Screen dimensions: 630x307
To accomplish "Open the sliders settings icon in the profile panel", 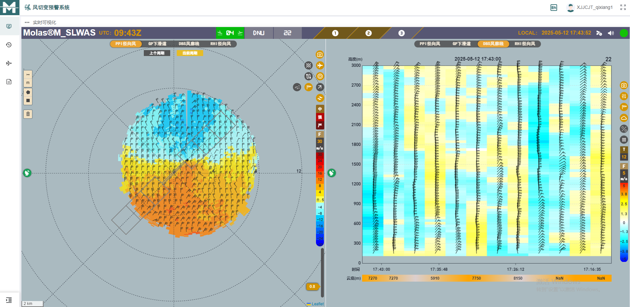I will 624,96.
